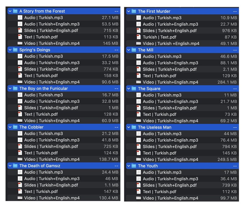Click The Mill folder icon
The width and height of the screenshot is (244, 208).
134,50
